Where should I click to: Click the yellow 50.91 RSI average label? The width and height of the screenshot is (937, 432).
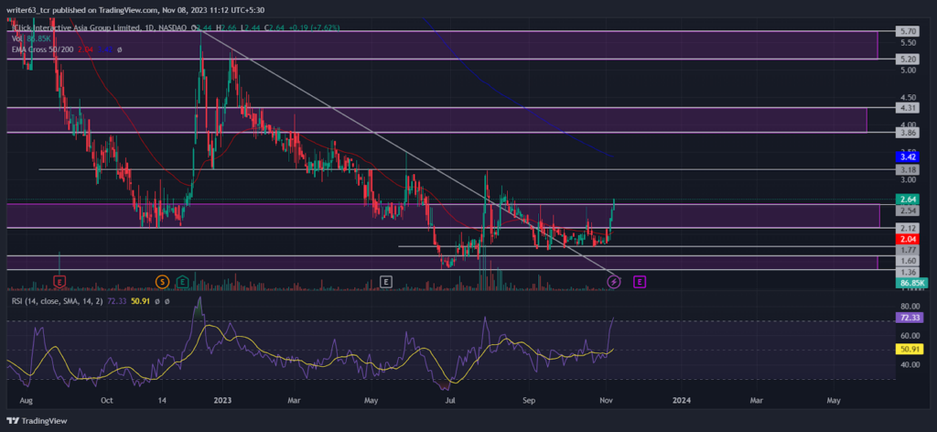point(910,350)
